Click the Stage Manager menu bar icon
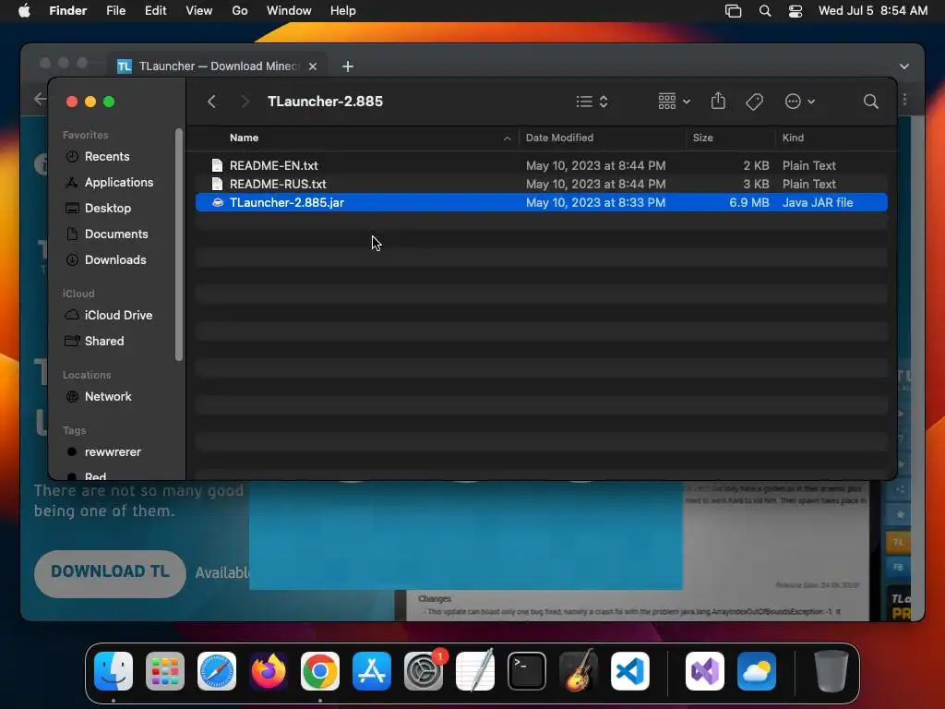The height and width of the screenshot is (709, 945). click(x=733, y=11)
